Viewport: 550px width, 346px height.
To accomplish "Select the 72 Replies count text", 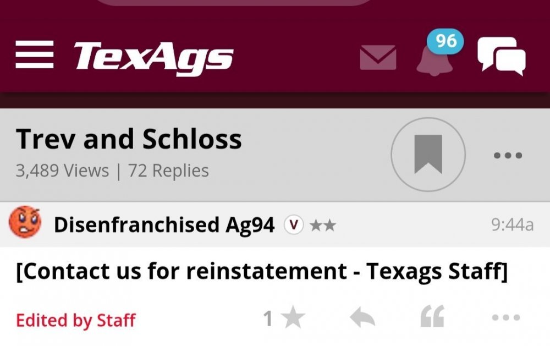I will [169, 171].
